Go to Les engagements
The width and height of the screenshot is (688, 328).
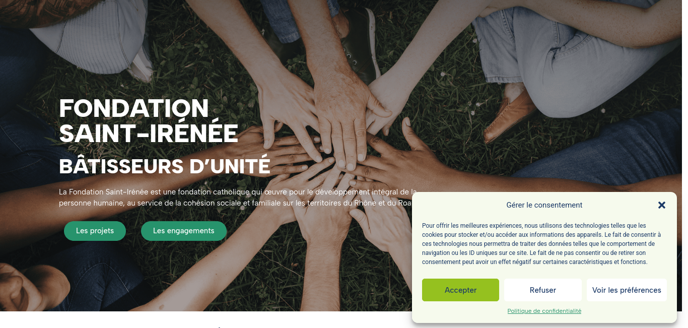click(x=184, y=231)
